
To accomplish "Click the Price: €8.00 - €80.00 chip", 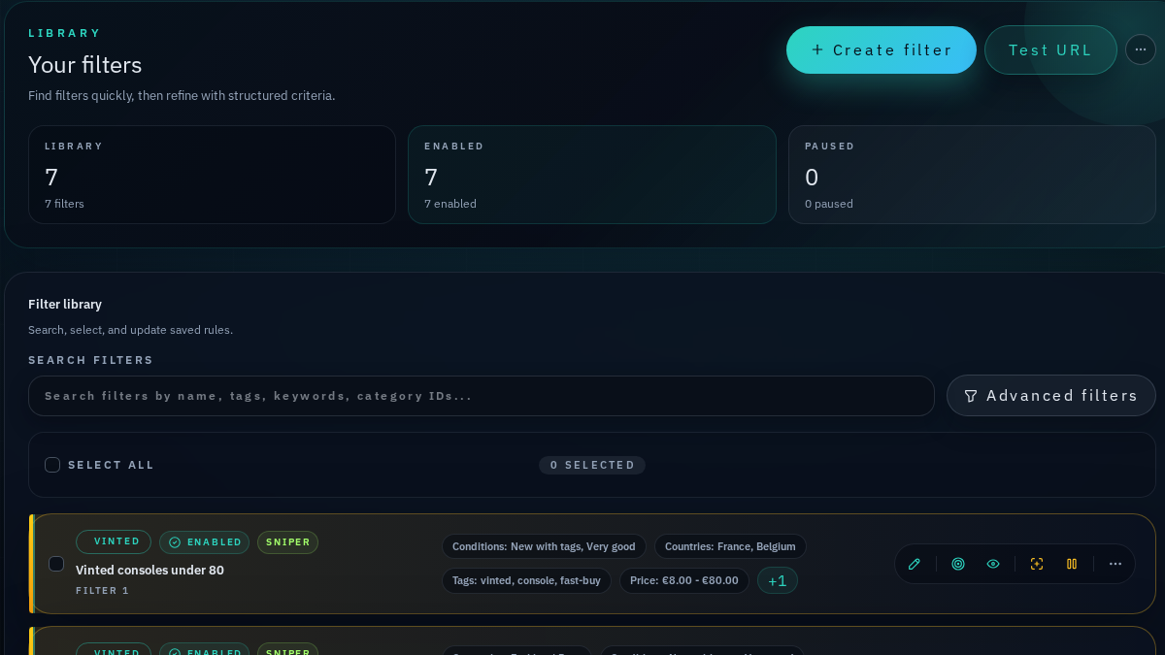I will pos(684,580).
